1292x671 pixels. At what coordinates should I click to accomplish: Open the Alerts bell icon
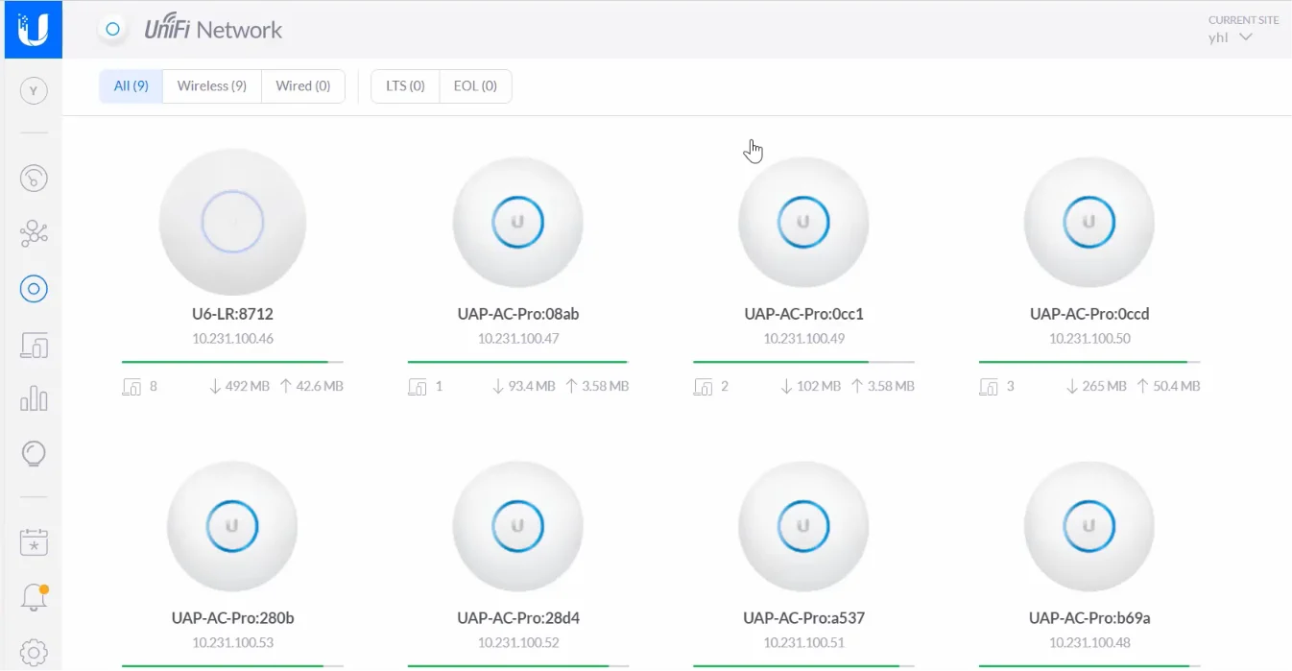(x=34, y=597)
